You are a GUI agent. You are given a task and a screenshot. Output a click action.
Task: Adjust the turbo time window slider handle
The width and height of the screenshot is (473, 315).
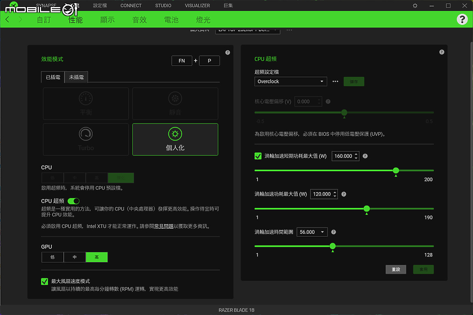(333, 246)
